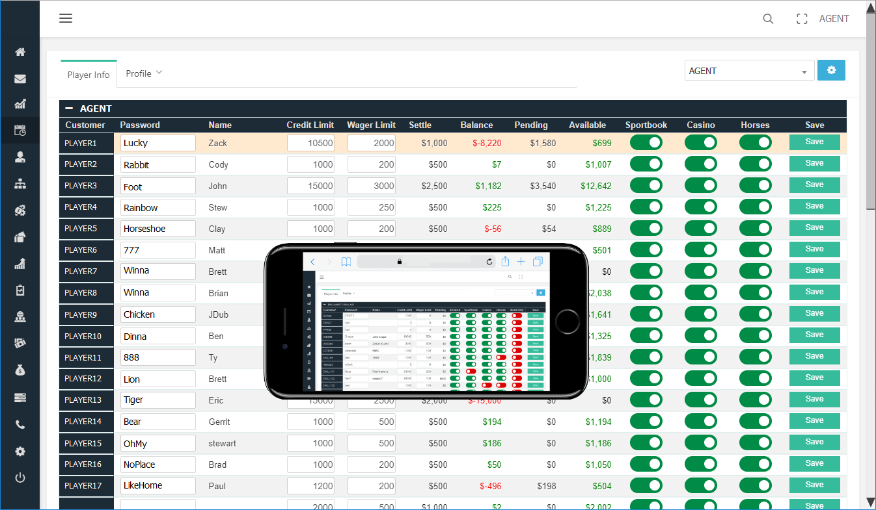Click Save for PLAYER2

point(814,164)
